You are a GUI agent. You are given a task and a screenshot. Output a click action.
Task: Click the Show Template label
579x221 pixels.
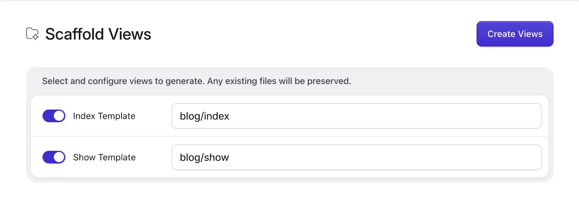[104, 157]
